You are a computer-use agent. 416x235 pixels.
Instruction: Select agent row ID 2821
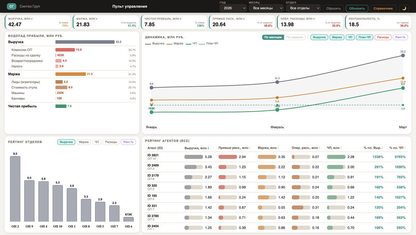point(276,157)
